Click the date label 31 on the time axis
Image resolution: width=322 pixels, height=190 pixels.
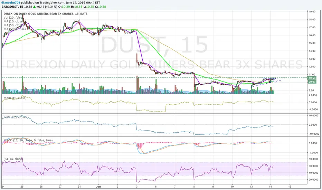coord(79,187)
